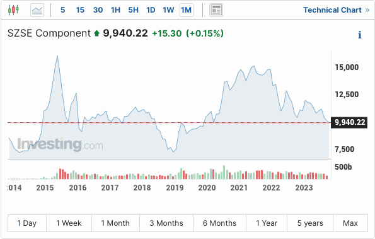
Task: Click the +15.30 change value
Action: tap(167, 33)
